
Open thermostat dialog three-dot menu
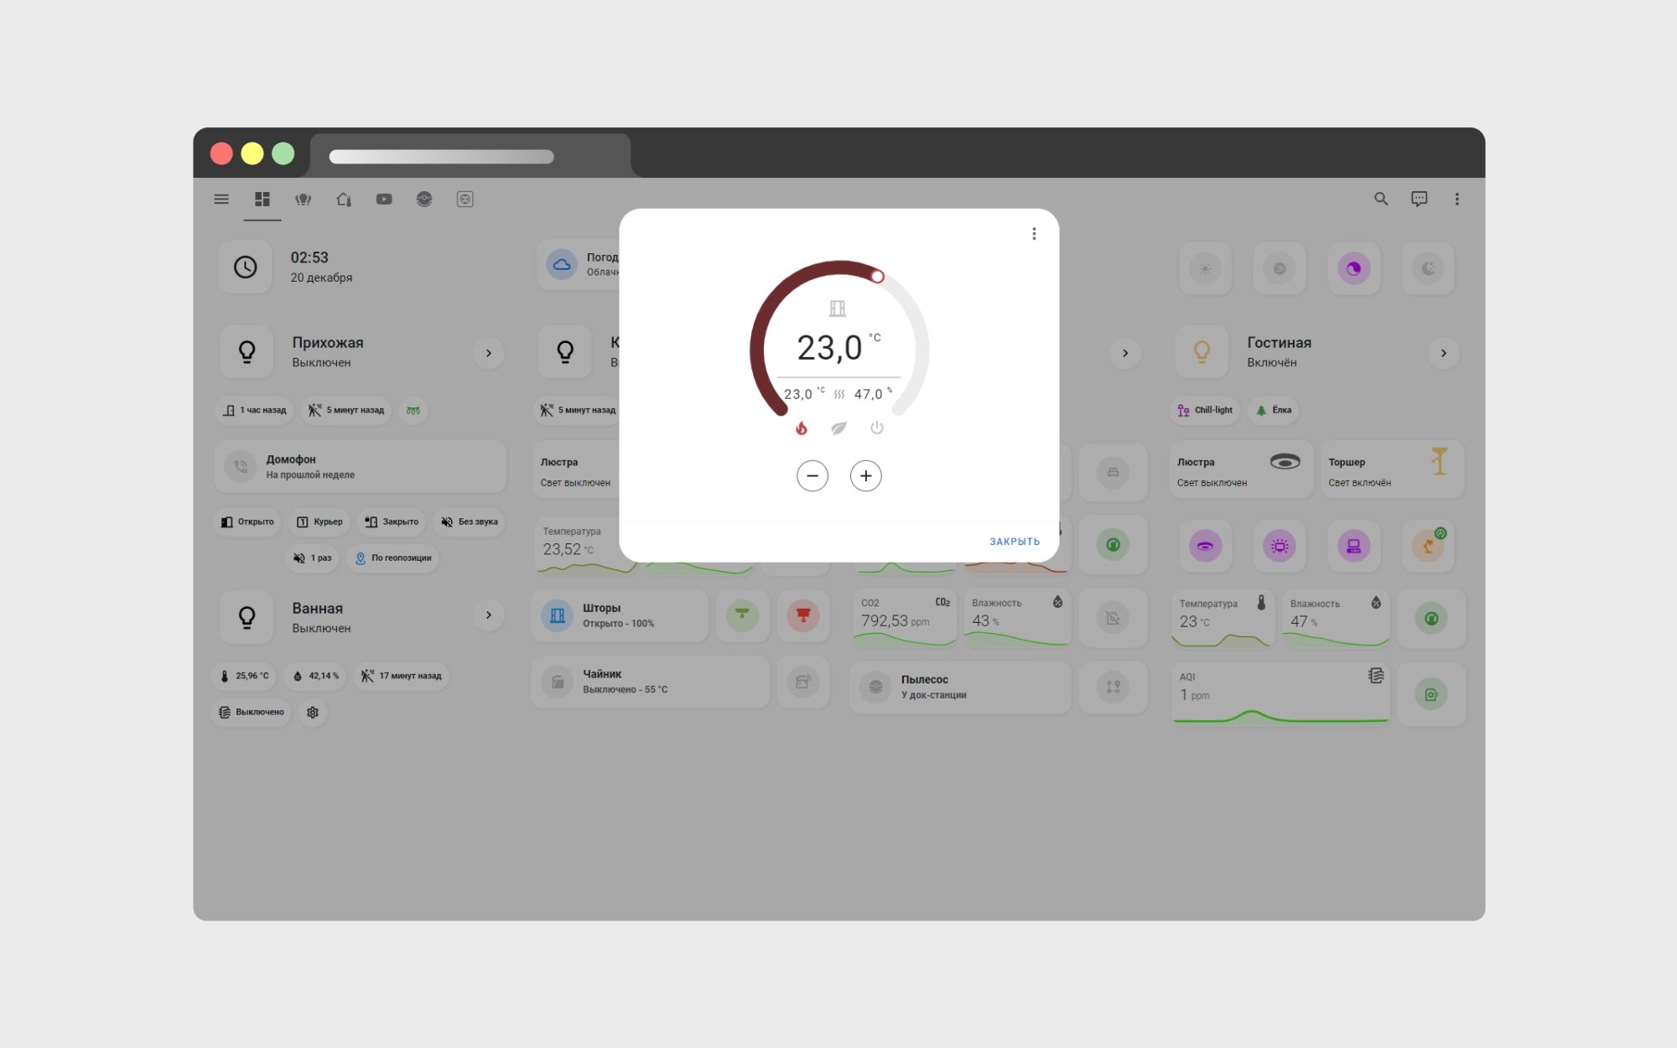coord(1034,234)
